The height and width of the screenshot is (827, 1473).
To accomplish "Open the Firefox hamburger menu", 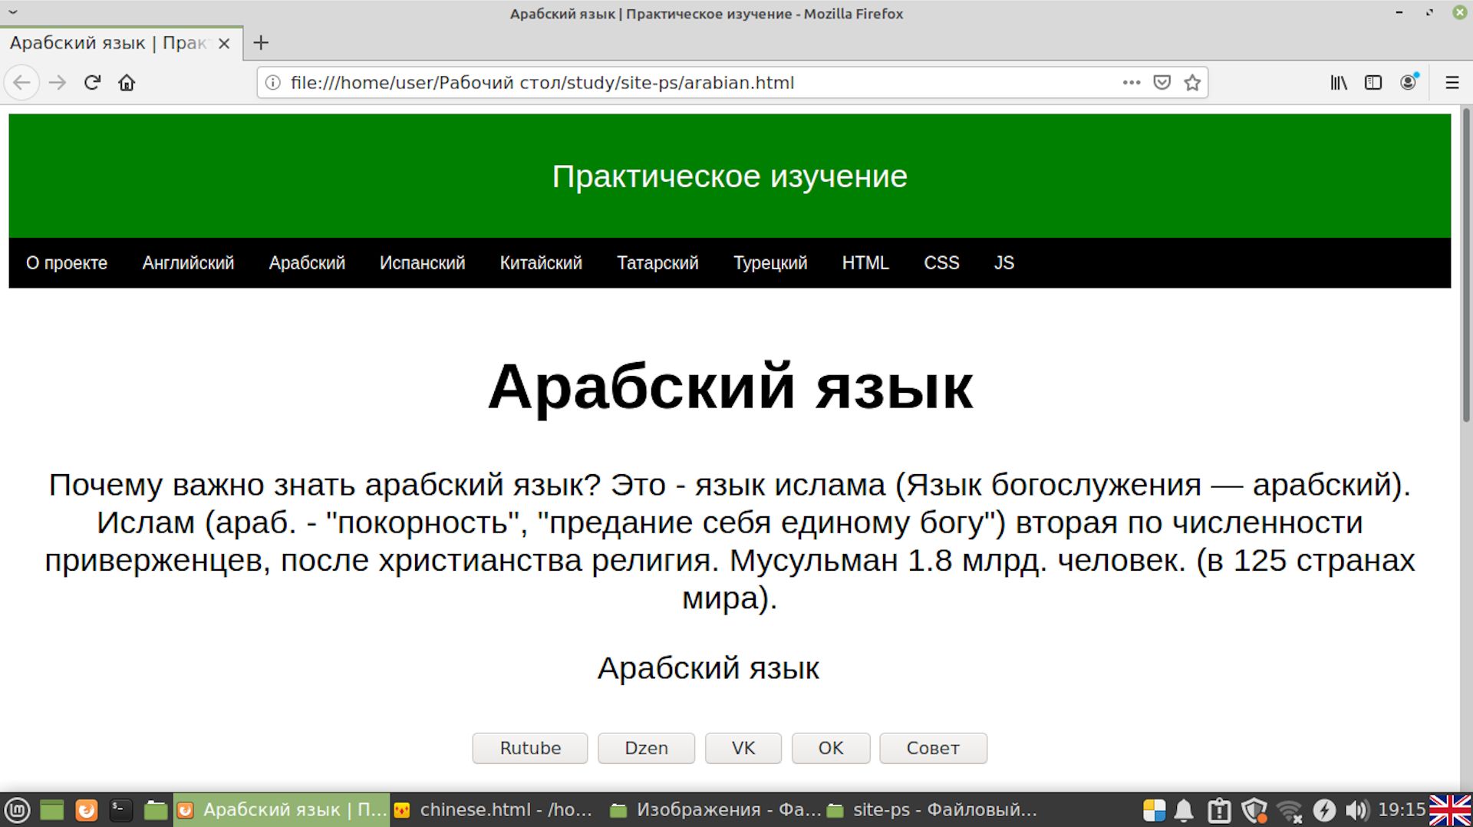I will pyautogui.click(x=1452, y=83).
